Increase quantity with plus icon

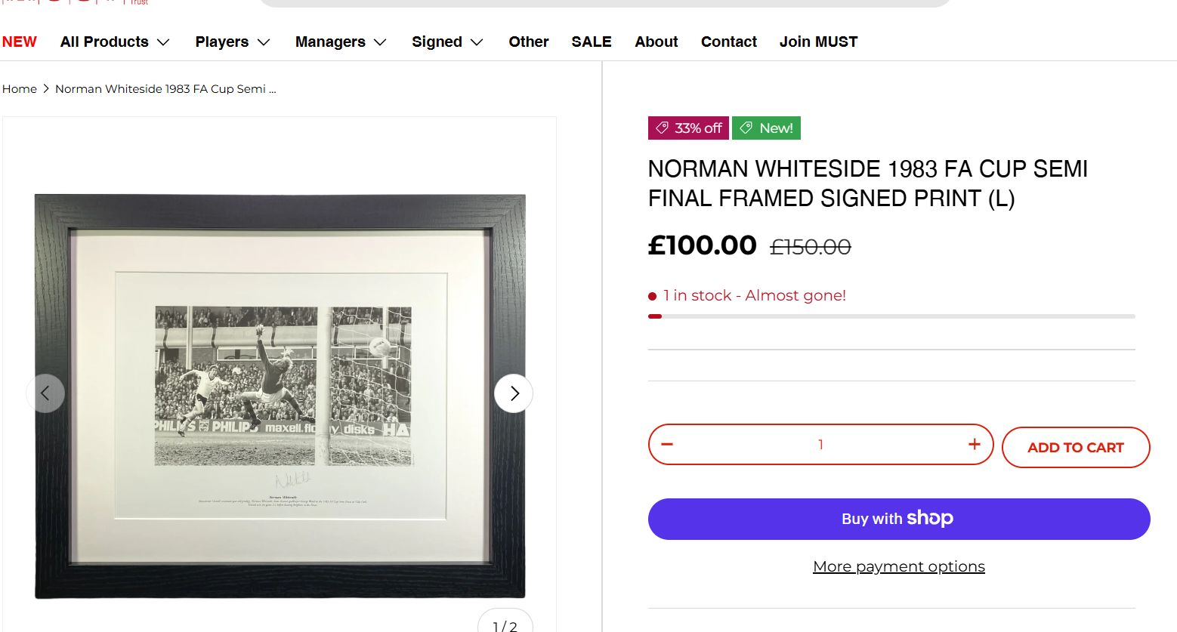point(975,444)
